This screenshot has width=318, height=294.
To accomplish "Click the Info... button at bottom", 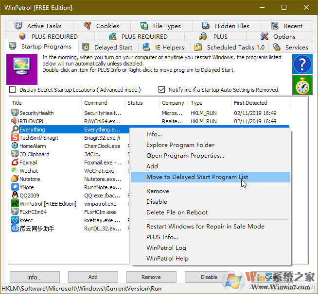I will [35, 277].
